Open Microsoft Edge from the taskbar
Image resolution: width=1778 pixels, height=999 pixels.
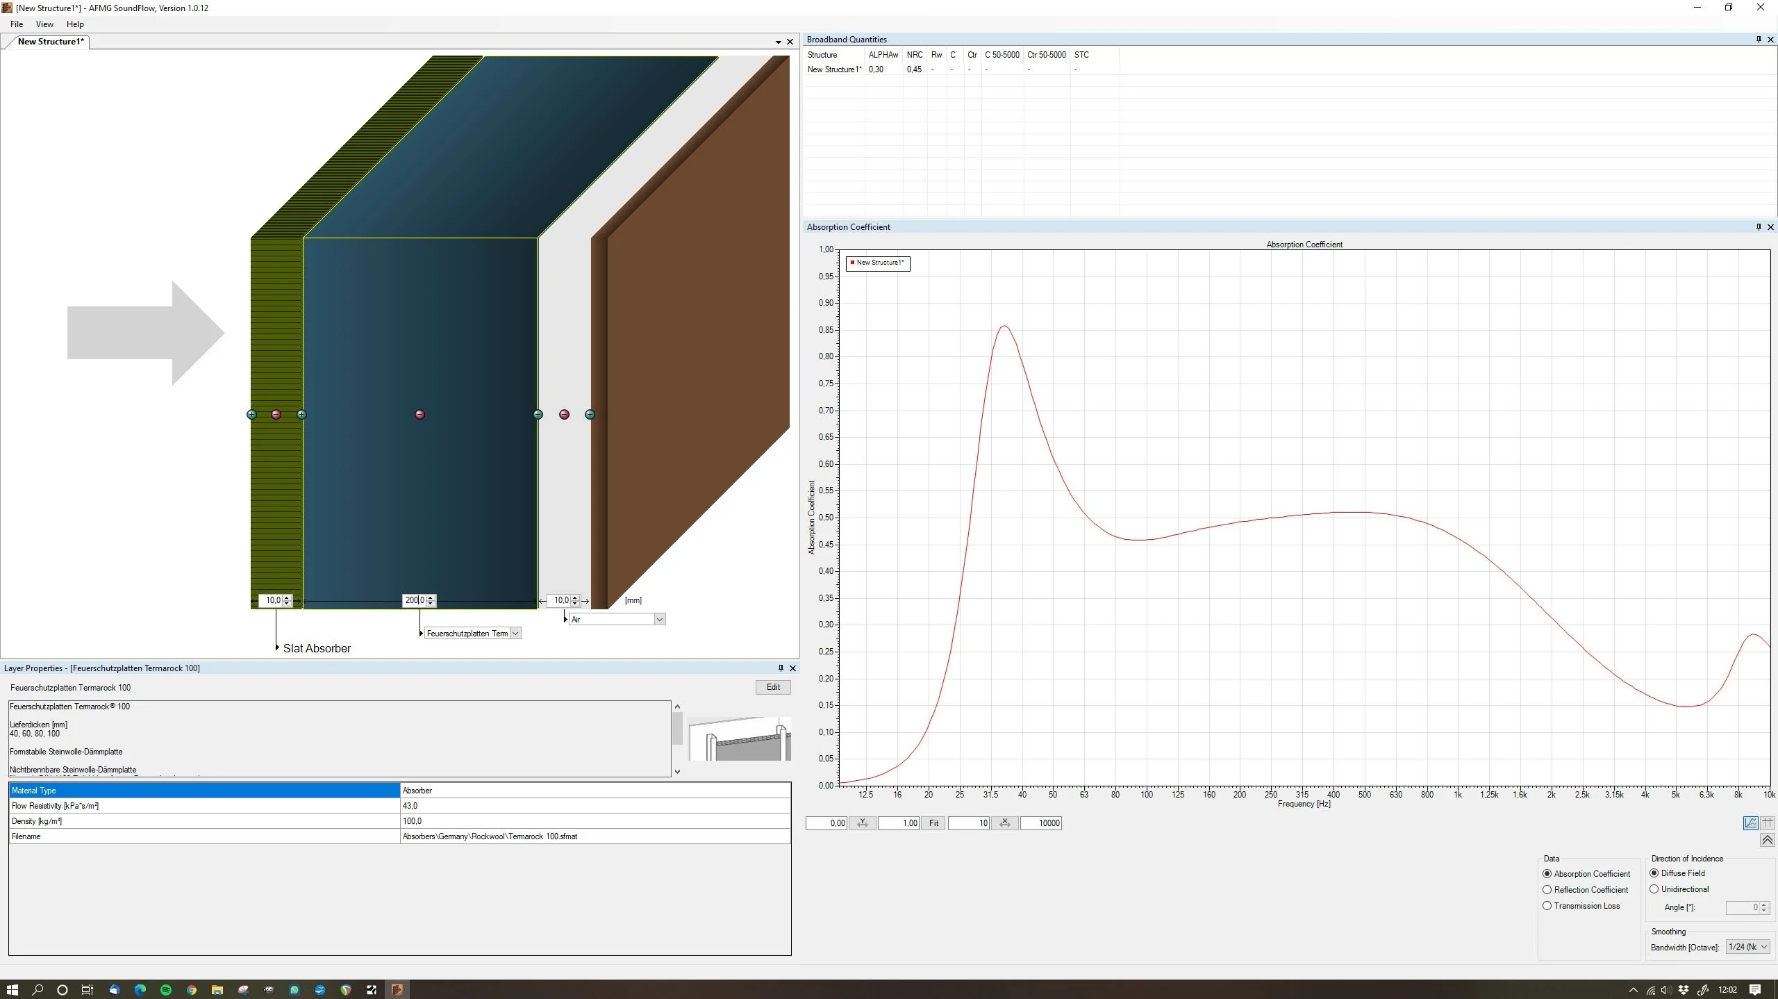point(140,990)
